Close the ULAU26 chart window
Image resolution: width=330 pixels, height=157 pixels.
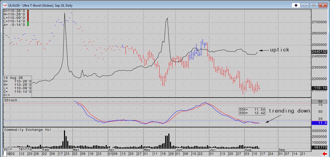point(323,5)
